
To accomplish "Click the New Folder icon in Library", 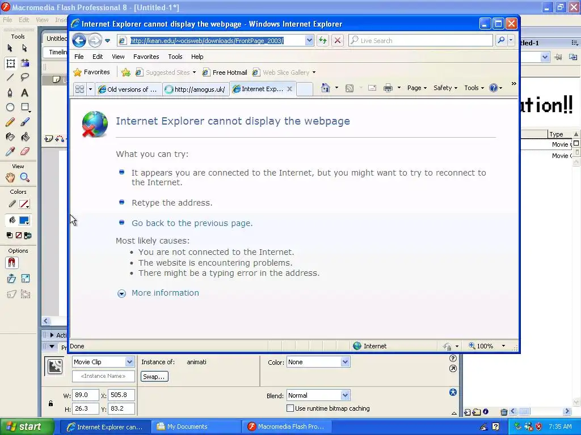I will 476,412.
